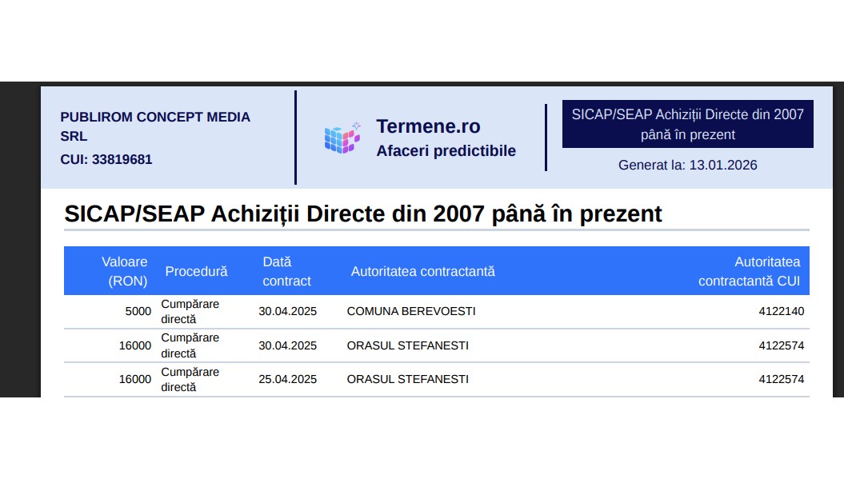Click the large SICAP/SEAP Achiziții Directe heading
The height and width of the screenshot is (479, 844).
pyautogui.click(x=363, y=214)
